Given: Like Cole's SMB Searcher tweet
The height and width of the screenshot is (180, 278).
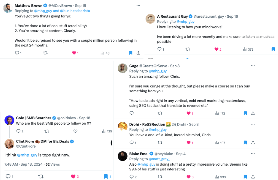Looking at the screenshot, I should (x=75, y=131).
